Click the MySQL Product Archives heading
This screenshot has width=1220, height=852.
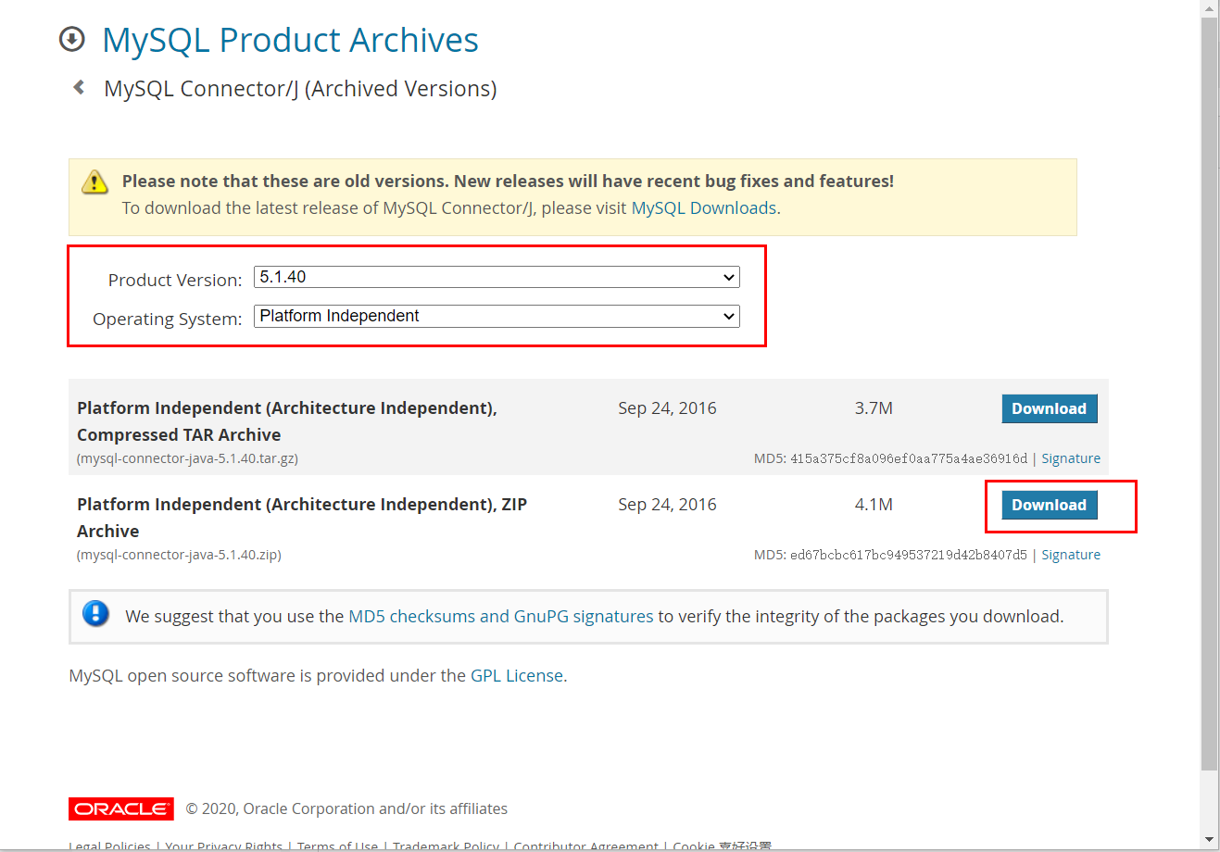tap(290, 40)
